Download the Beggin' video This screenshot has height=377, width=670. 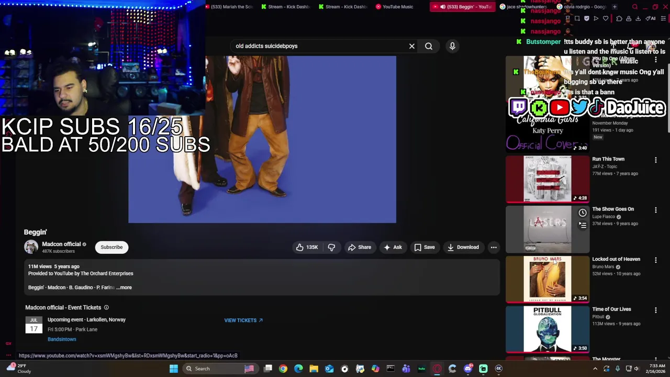[x=463, y=247]
